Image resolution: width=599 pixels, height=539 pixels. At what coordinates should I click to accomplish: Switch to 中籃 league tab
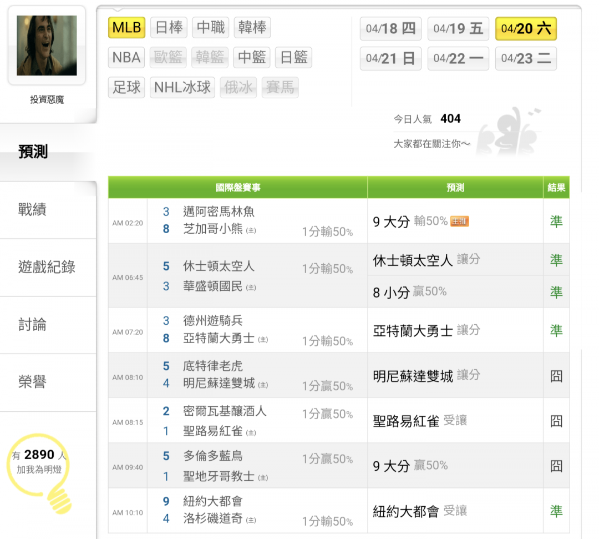(x=252, y=57)
